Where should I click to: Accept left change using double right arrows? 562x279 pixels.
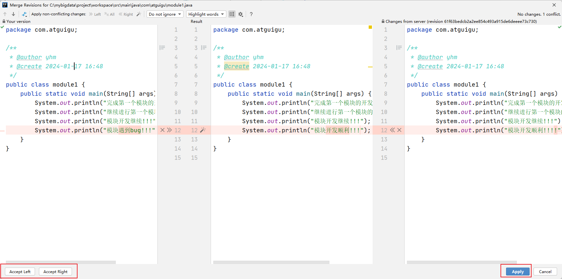click(169, 130)
